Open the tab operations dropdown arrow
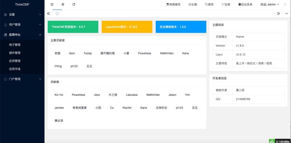Viewport: 291px width, 143px height. click(287, 13)
